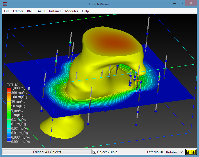
Task: Click the TOTHC legend title
Action: pos(13,84)
